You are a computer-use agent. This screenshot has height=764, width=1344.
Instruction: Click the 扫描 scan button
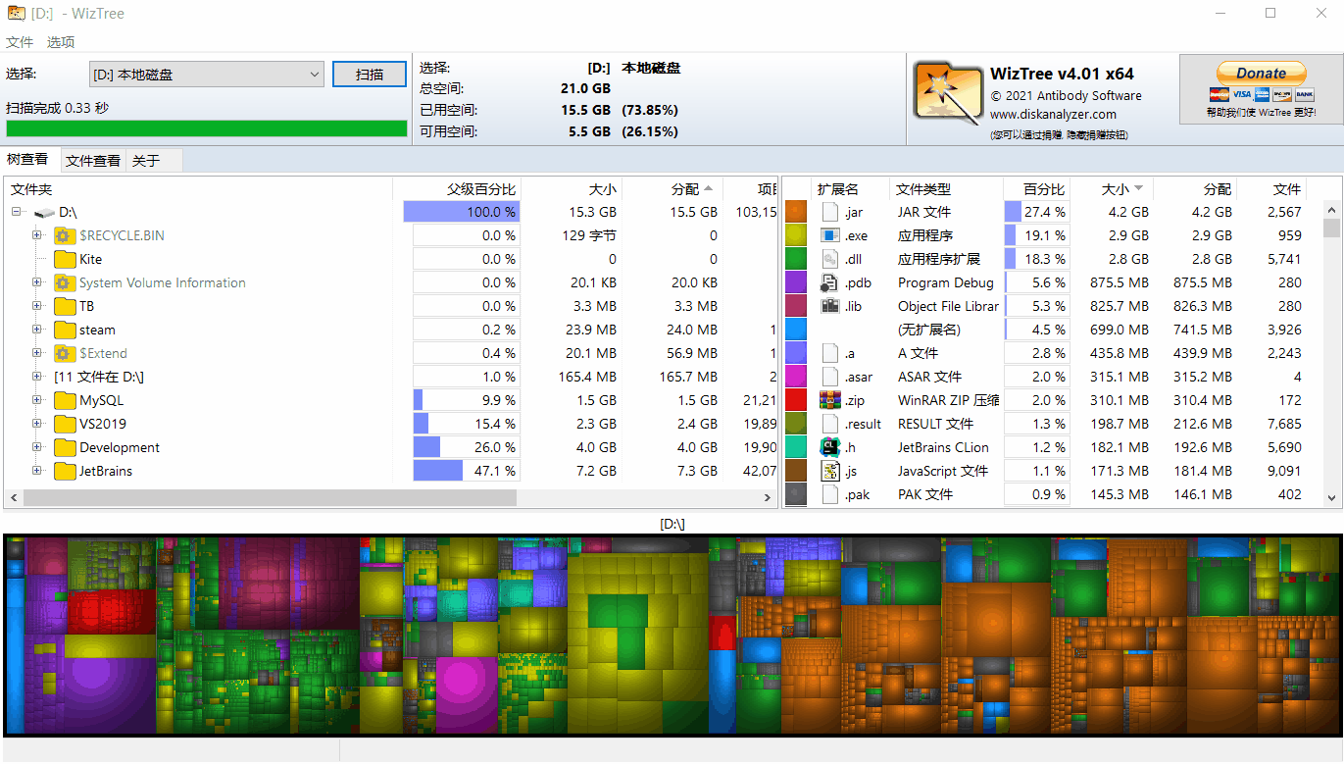point(370,74)
